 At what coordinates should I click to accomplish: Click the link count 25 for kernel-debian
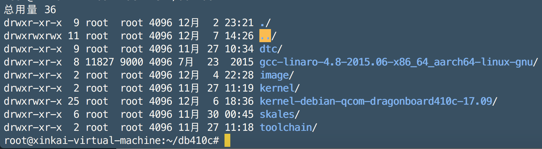coord(73,101)
